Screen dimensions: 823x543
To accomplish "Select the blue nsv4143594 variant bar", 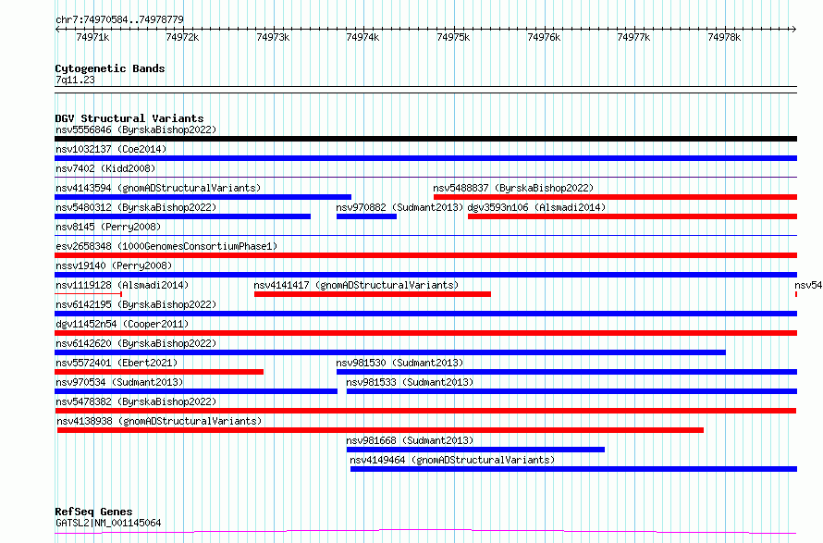I will pos(203,197).
